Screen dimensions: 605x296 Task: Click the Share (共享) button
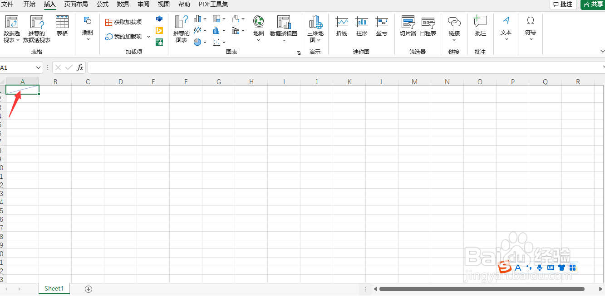[593, 4]
